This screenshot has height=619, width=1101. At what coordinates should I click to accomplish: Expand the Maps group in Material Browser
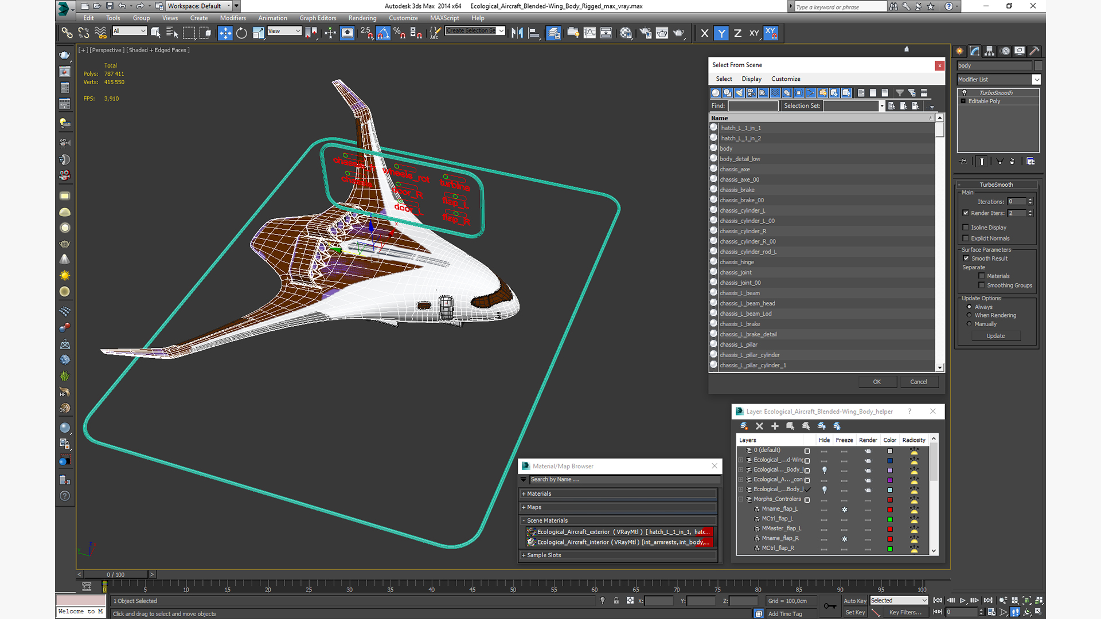(x=524, y=507)
